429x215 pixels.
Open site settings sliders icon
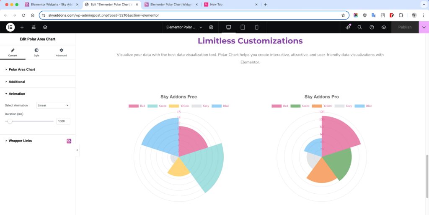(x=34, y=27)
